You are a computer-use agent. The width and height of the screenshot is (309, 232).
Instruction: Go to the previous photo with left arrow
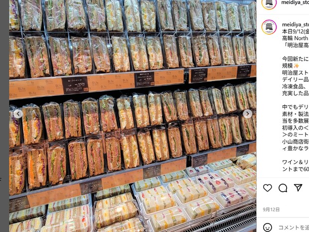tap(18, 114)
